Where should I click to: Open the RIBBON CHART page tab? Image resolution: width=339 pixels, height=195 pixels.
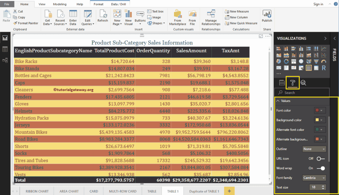37,191
